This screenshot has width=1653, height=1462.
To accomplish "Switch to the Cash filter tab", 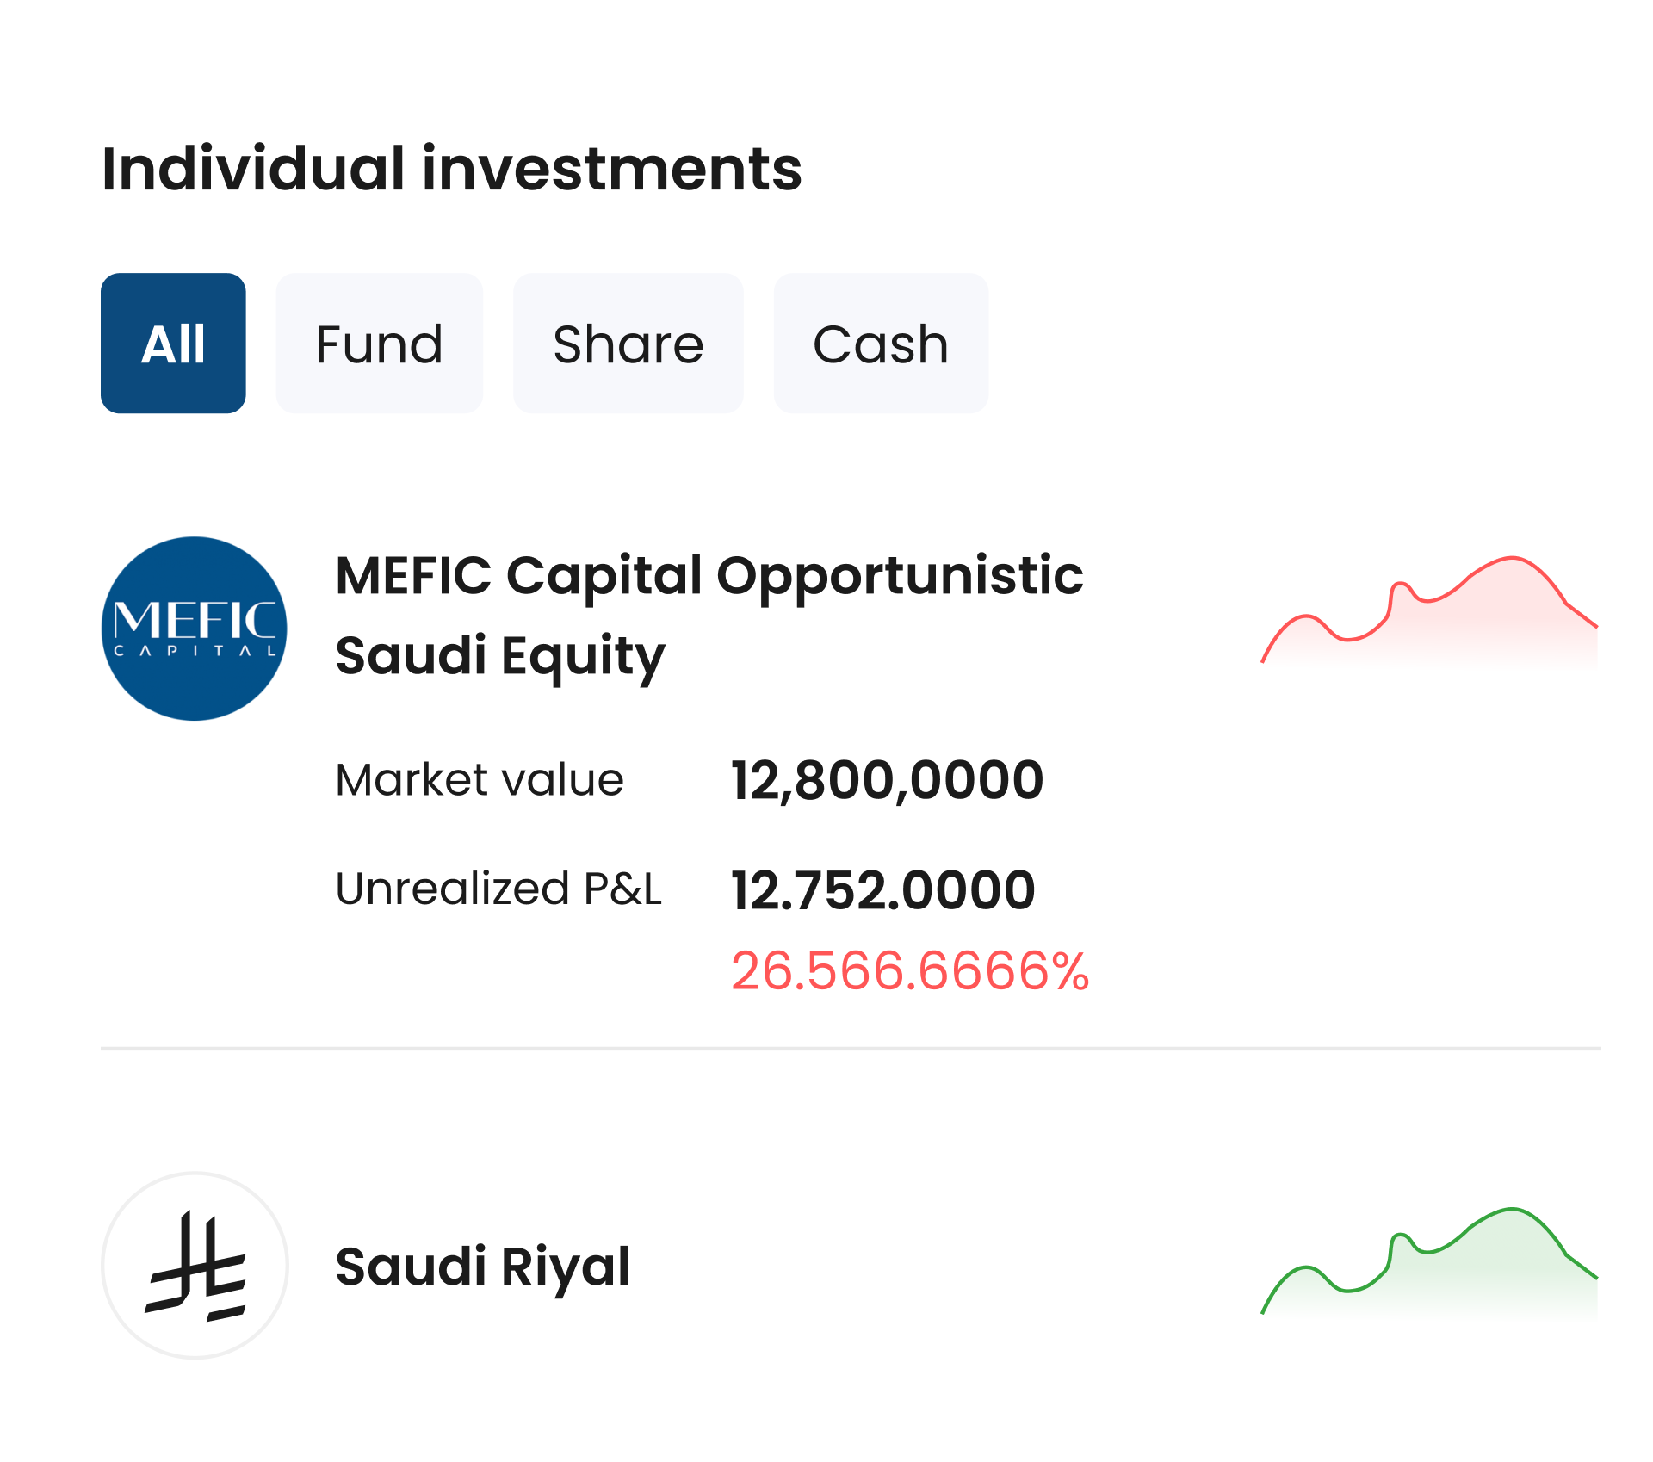I will [880, 344].
